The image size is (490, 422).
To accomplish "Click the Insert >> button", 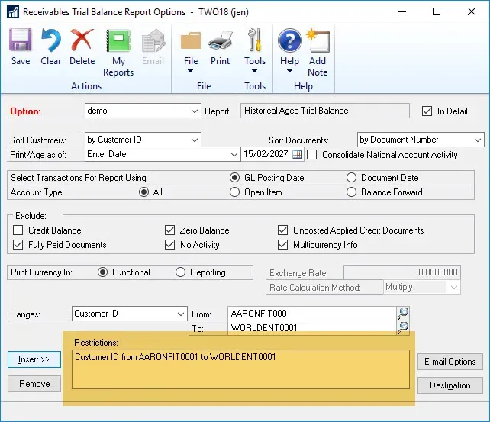I will [x=34, y=359].
